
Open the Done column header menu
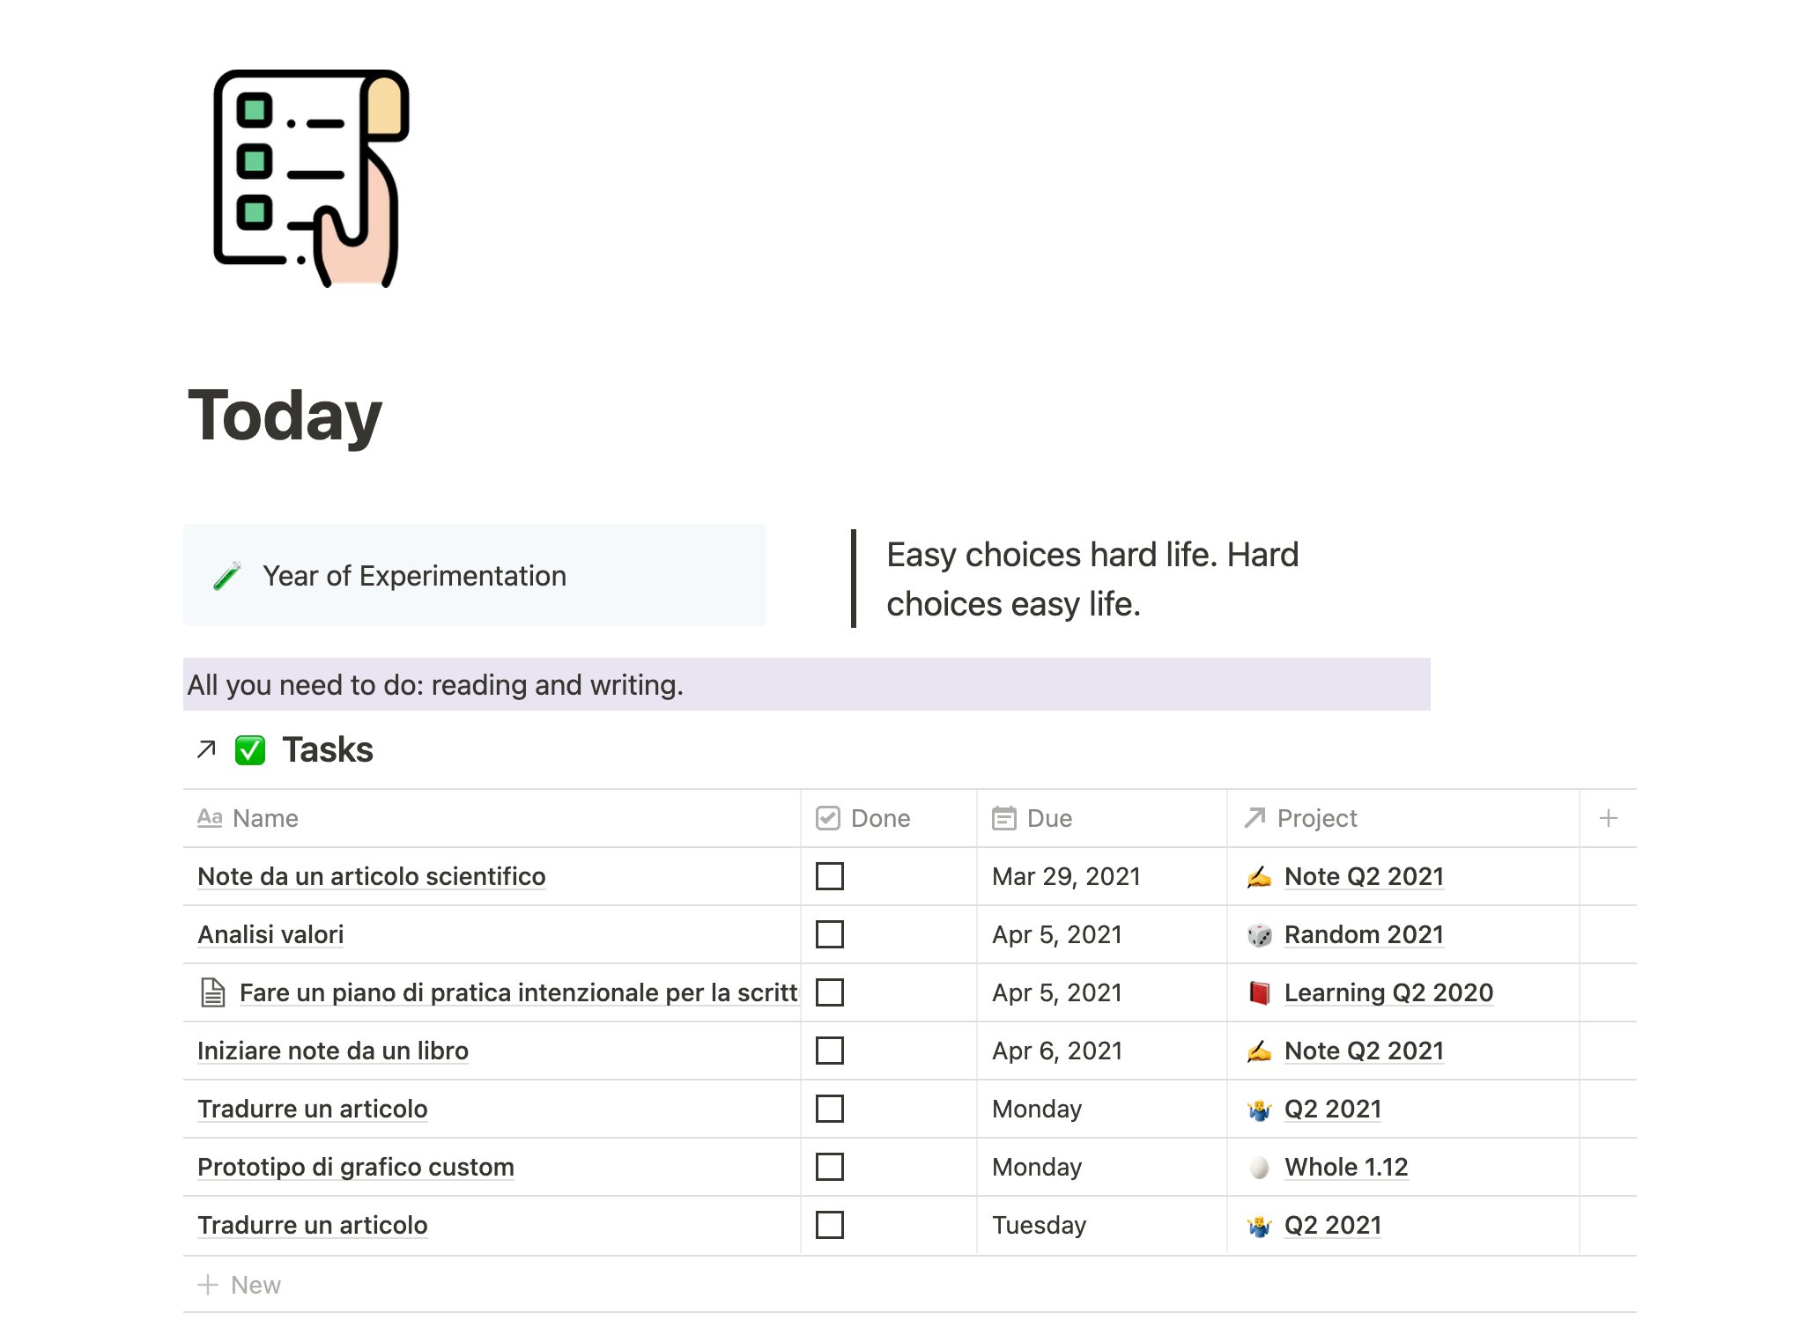879,818
